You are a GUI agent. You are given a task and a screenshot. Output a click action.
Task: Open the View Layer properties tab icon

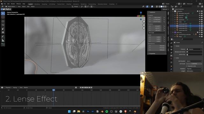pyautogui.click(x=171, y=53)
